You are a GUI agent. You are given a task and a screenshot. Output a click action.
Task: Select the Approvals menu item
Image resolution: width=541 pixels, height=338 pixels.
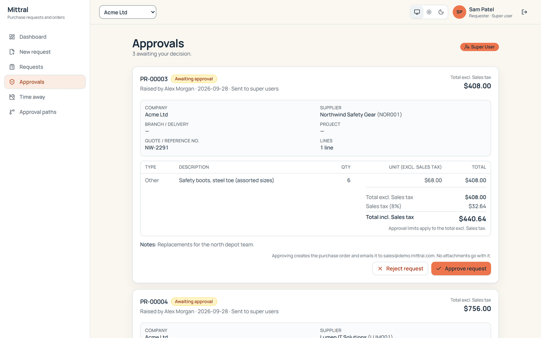point(45,82)
